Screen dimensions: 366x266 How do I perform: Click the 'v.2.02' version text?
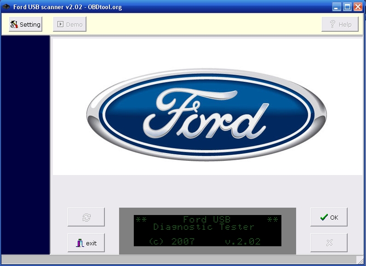tap(243, 241)
